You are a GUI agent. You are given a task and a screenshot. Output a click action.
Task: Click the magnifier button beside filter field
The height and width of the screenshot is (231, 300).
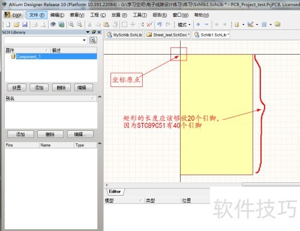(x=93, y=40)
